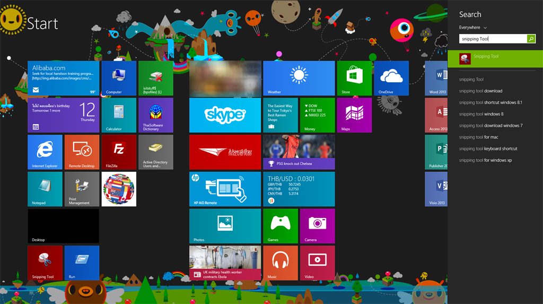The width and height of the screenshot is (543, 304).
Task: Launch FileZilla tile
Action: (x=119, y=152)
